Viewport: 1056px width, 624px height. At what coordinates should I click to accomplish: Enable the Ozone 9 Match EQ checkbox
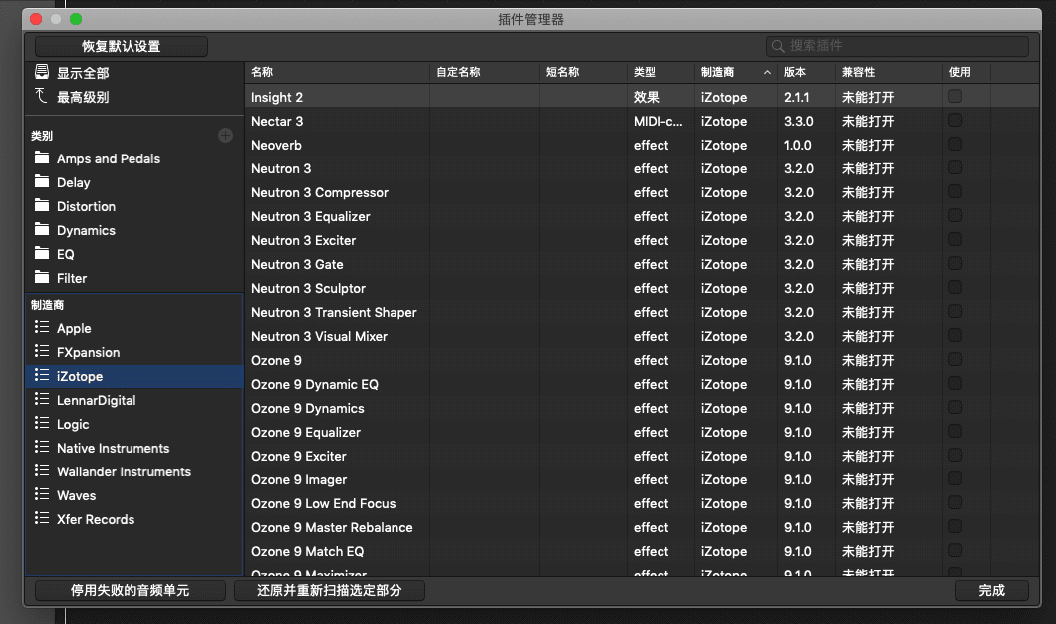tap(955, 551)
